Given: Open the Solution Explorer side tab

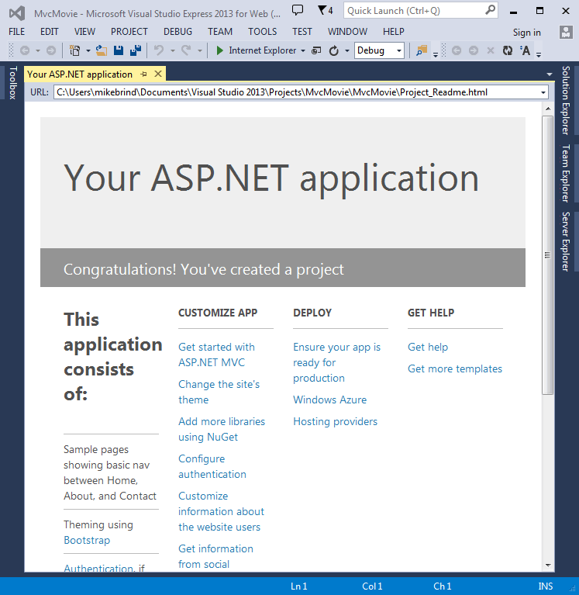Looking at the screenshot, I should tap(566, 100).
